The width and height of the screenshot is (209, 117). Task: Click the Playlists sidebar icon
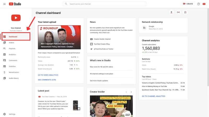tap(4, 49)
